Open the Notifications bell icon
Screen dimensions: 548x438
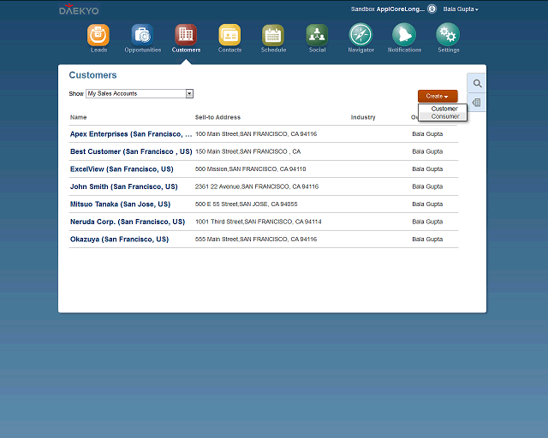404,34
